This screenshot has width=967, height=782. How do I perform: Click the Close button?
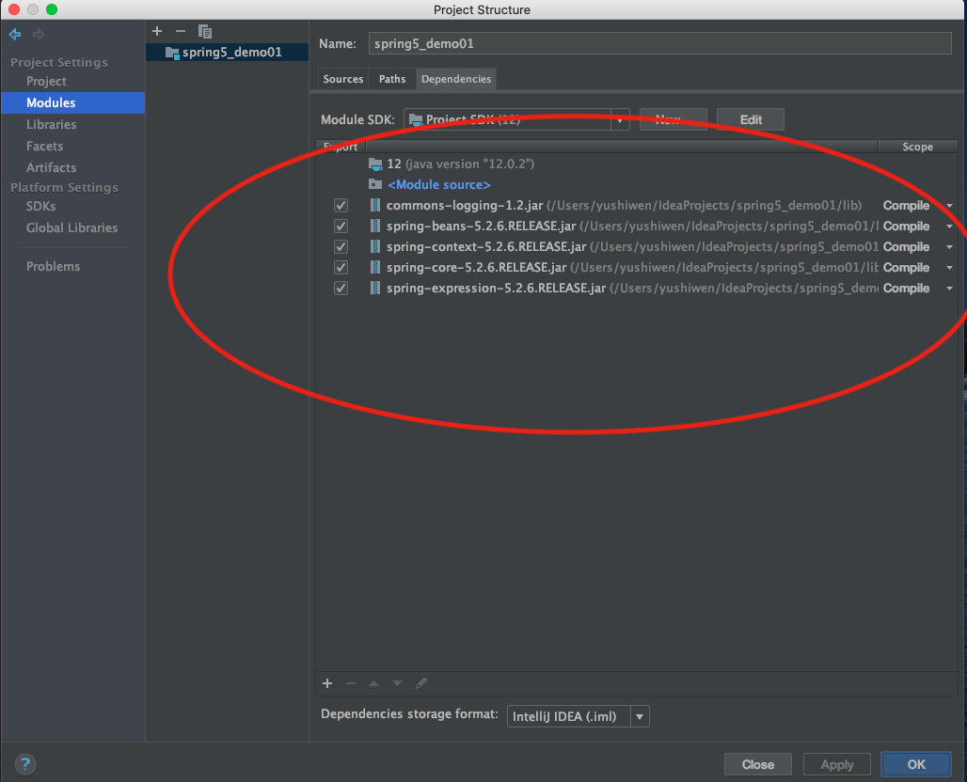point(758,765)
